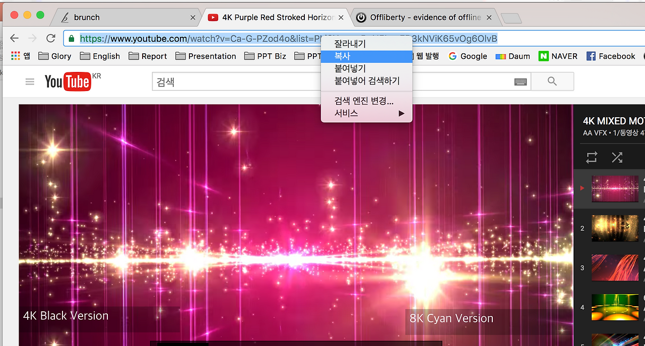This screenshot has height=346, width=645.
Task: Select the third playlist video thumbnail
Action: [x=615, y=268]
